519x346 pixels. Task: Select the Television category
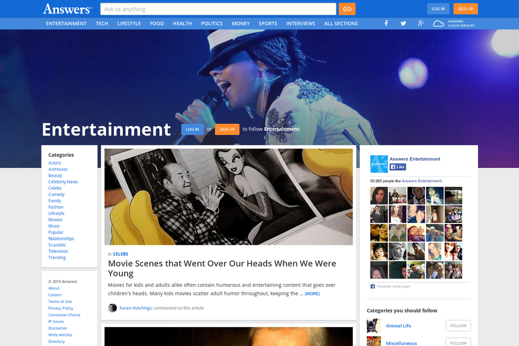pyautogui.click(x=58, y=251)
